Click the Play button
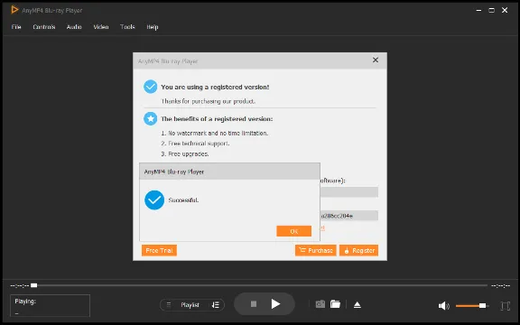This screenshot has width=520, height=325. point(275,303)
